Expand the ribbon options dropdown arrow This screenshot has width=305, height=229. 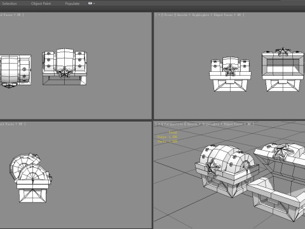pyautogui.click(x=94, y=4)
